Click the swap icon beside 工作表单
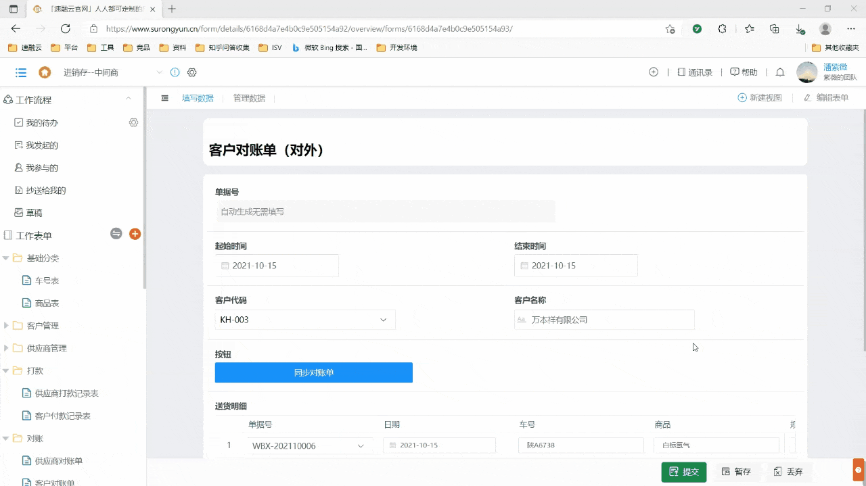 116,234
